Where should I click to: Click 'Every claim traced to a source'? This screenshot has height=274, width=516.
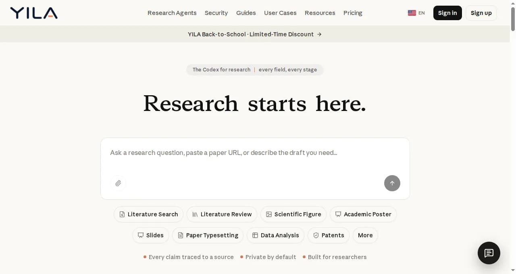(191, 257)
